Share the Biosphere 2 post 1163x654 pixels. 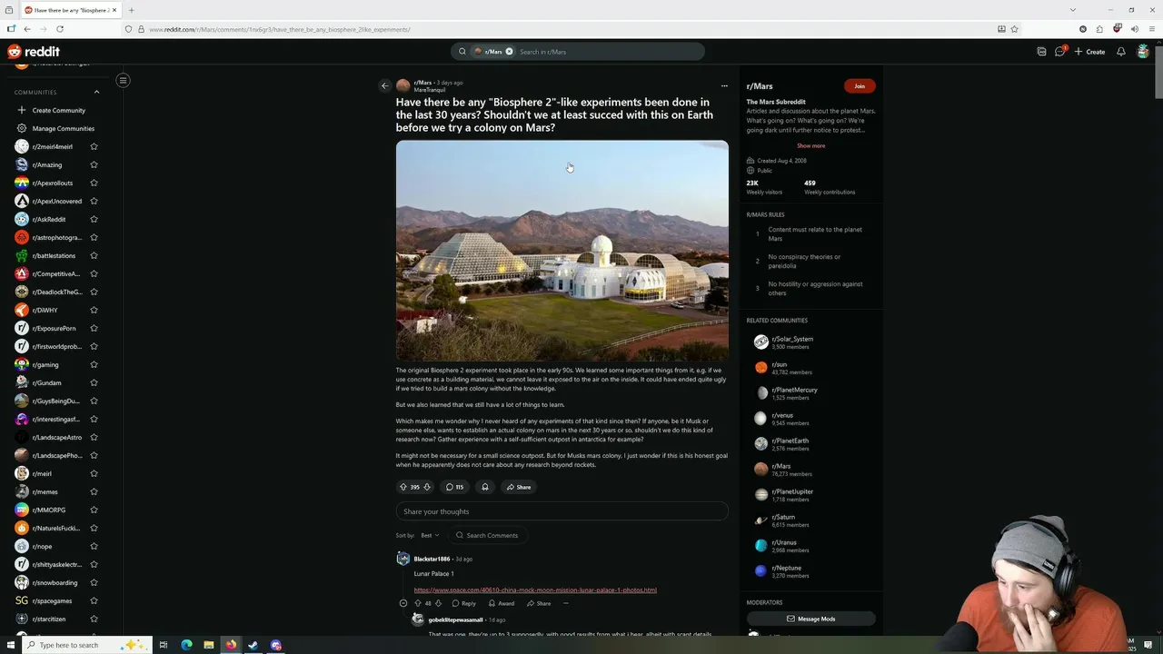pos(519,487)
